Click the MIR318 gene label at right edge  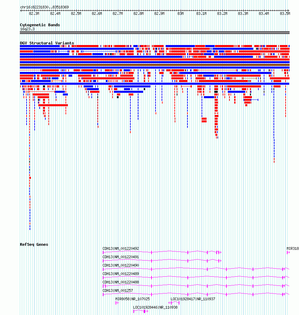(x=293, y=248)
